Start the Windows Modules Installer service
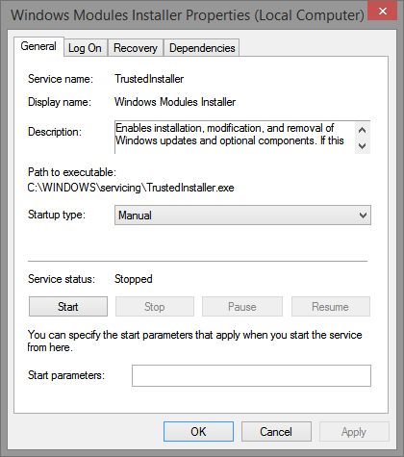The width and height of the screenshot is (404, 457). 68,307
